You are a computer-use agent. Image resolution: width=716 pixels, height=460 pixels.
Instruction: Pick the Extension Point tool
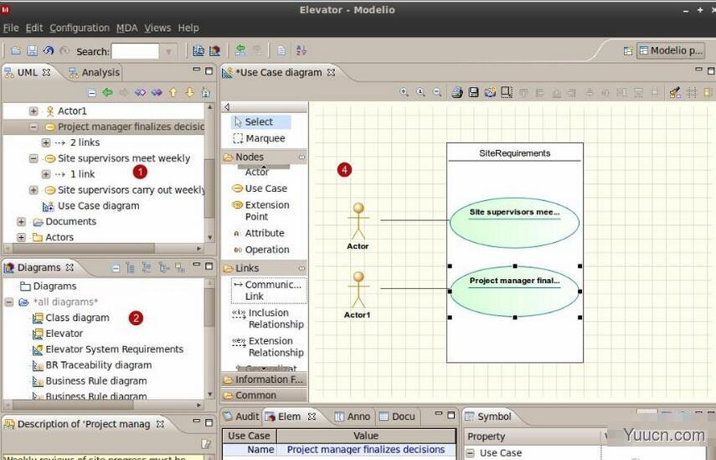click(x=260, y=210)
